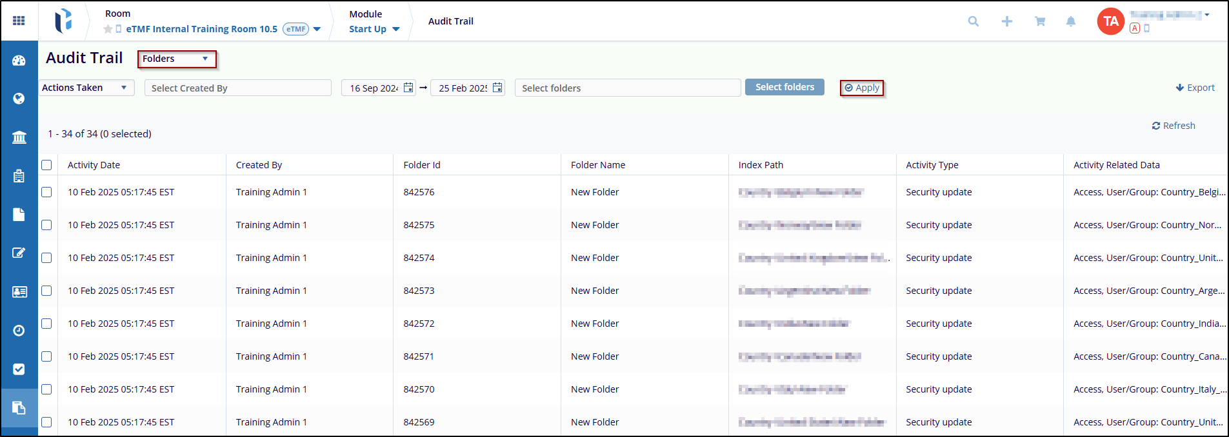Expand the Start Up module dropdown
The width and height of the screenshot is (1229, 437).
click(x=374, y=29)
